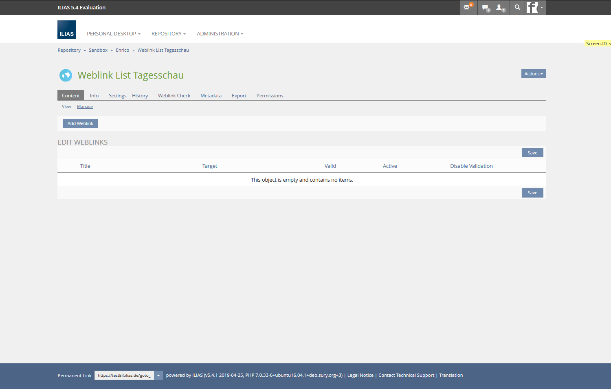Open the user avatar menu
Screen dimensions: 611x389
(535, 7)
